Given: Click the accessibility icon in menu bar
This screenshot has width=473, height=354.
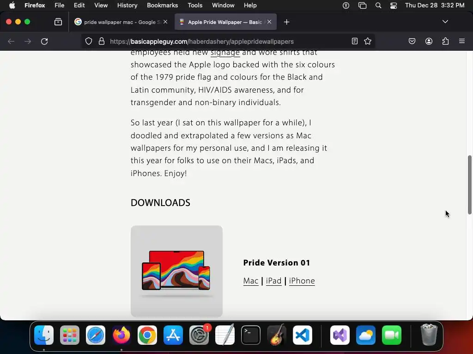Looking at the screenshot, I should (x=346, y=6).
